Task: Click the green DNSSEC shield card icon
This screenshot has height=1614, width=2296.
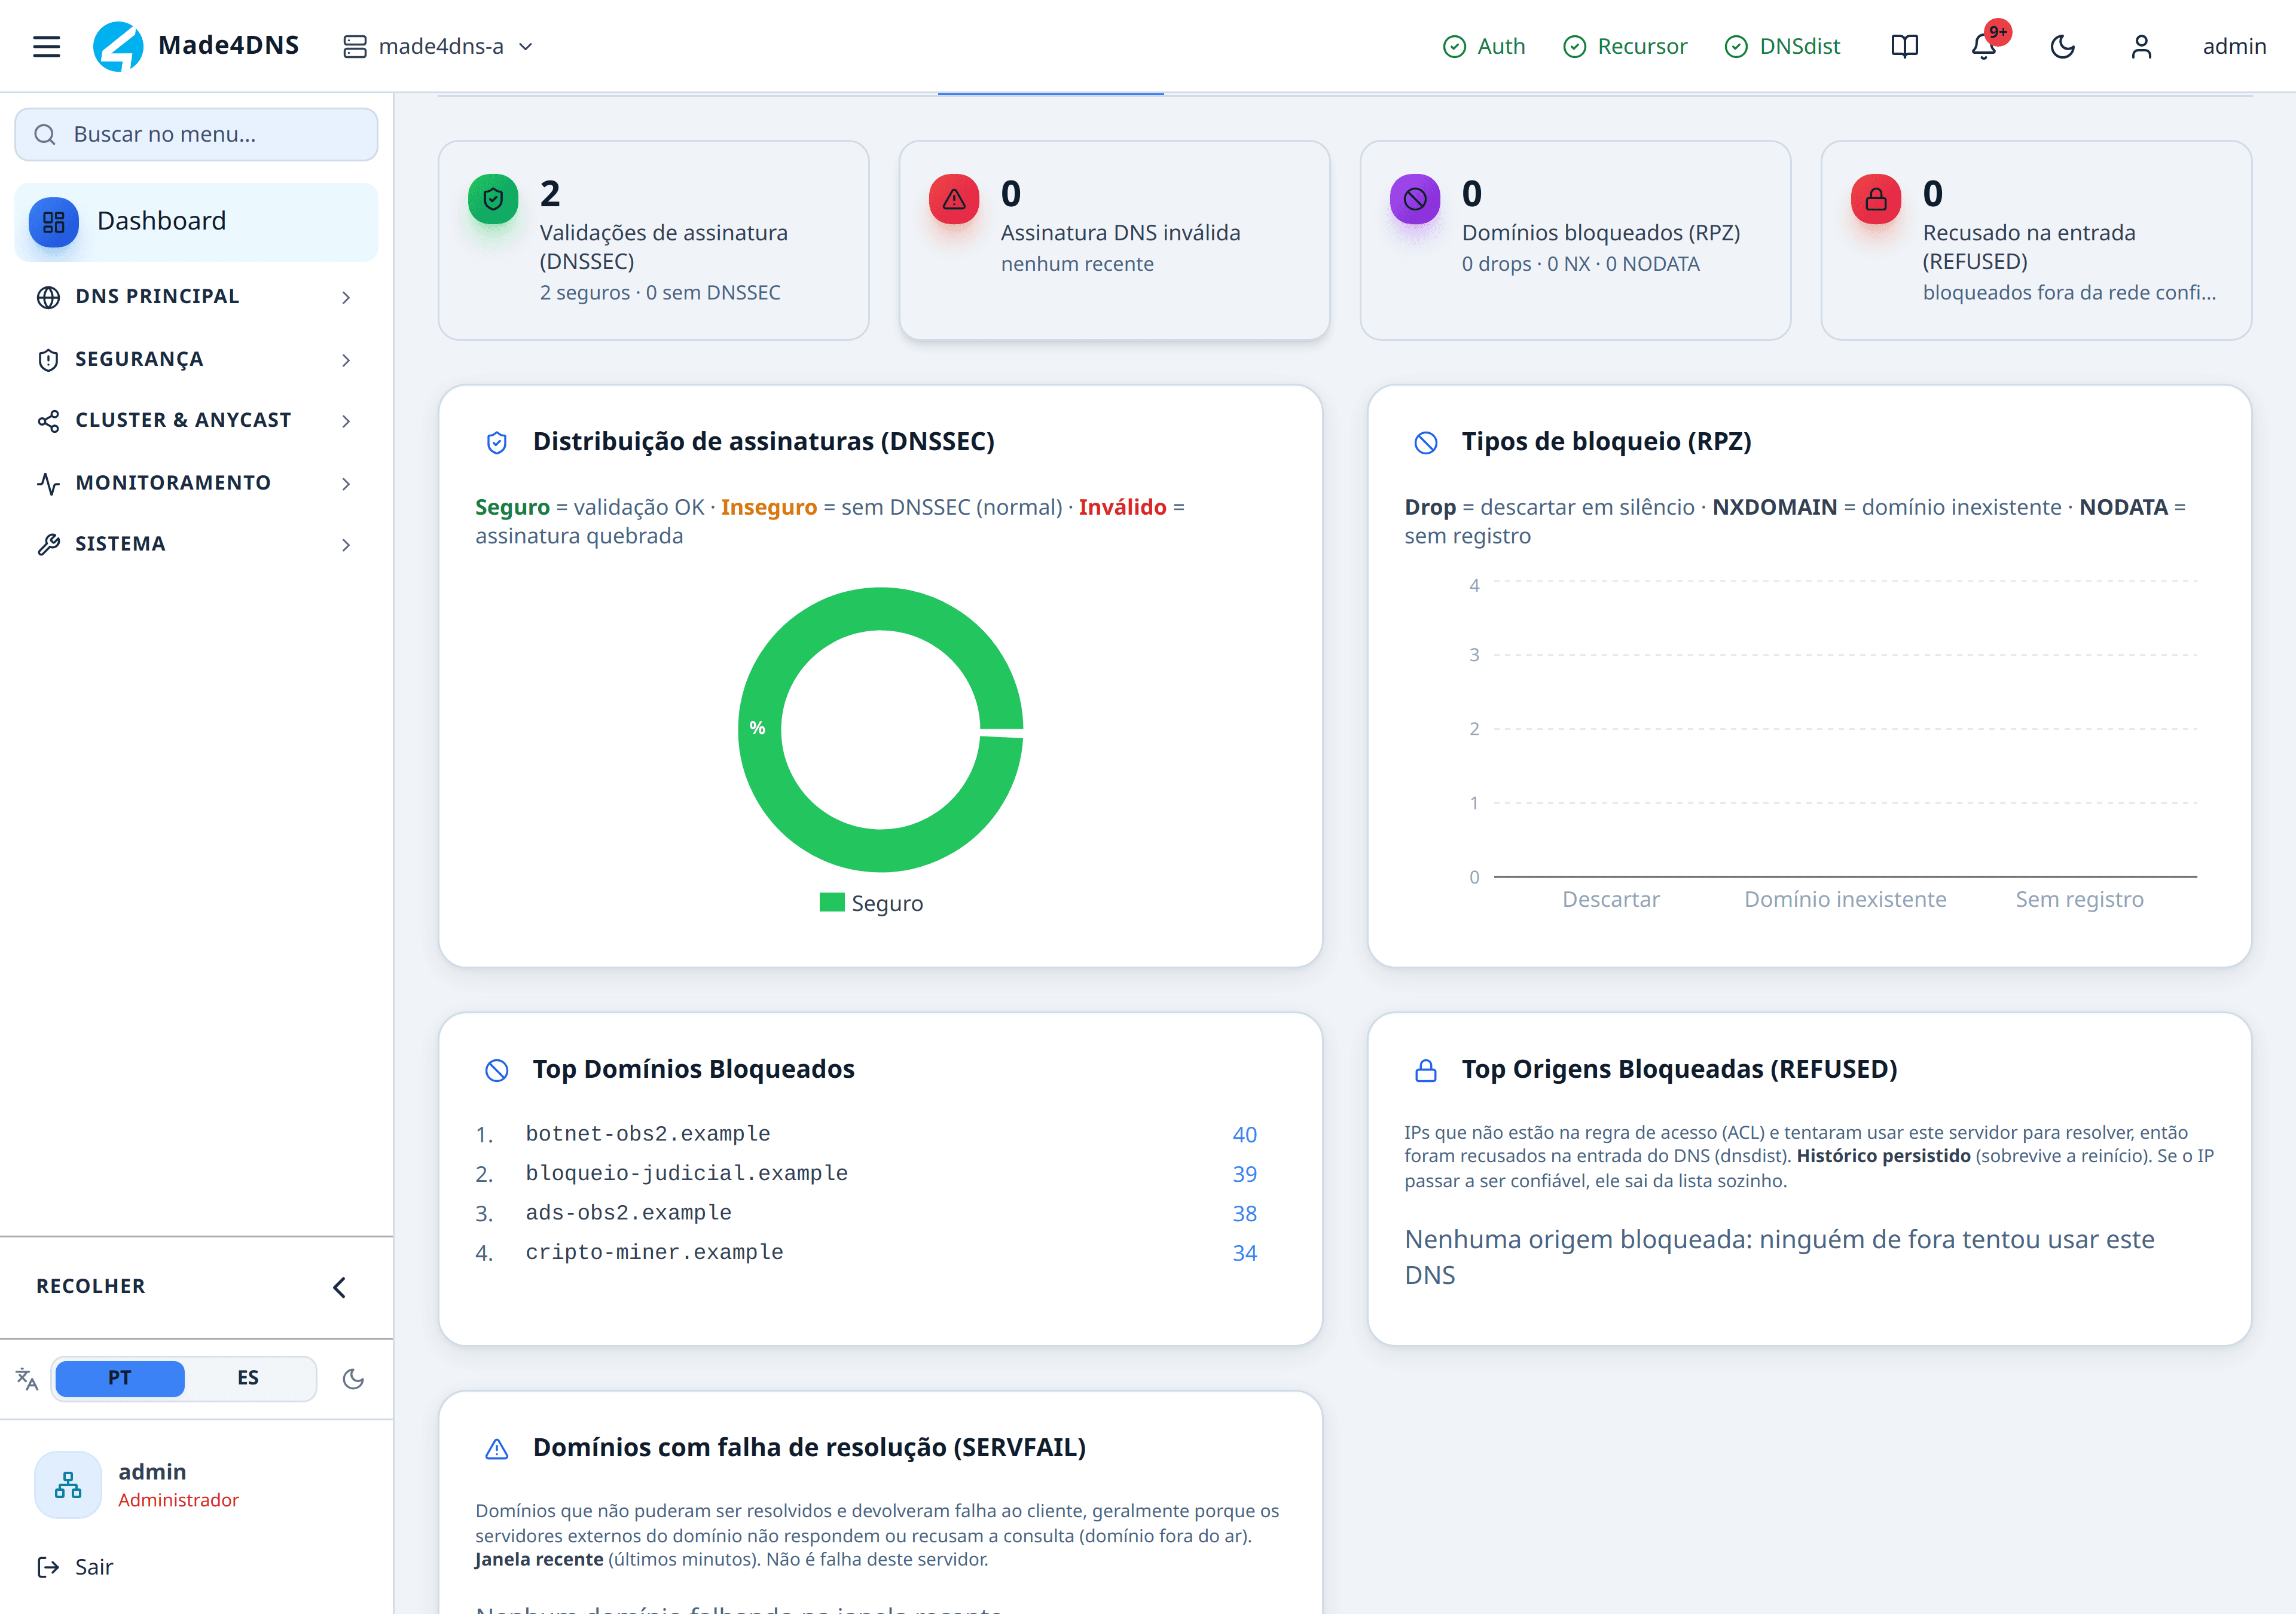Action: (493, 199)
